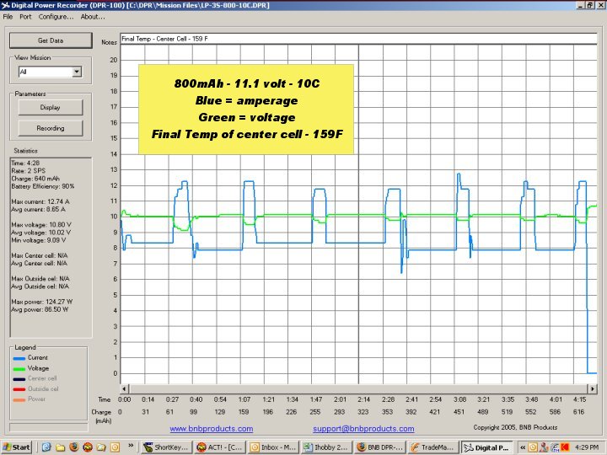Click the yellow 800mAh annotation box

[246, 110]
